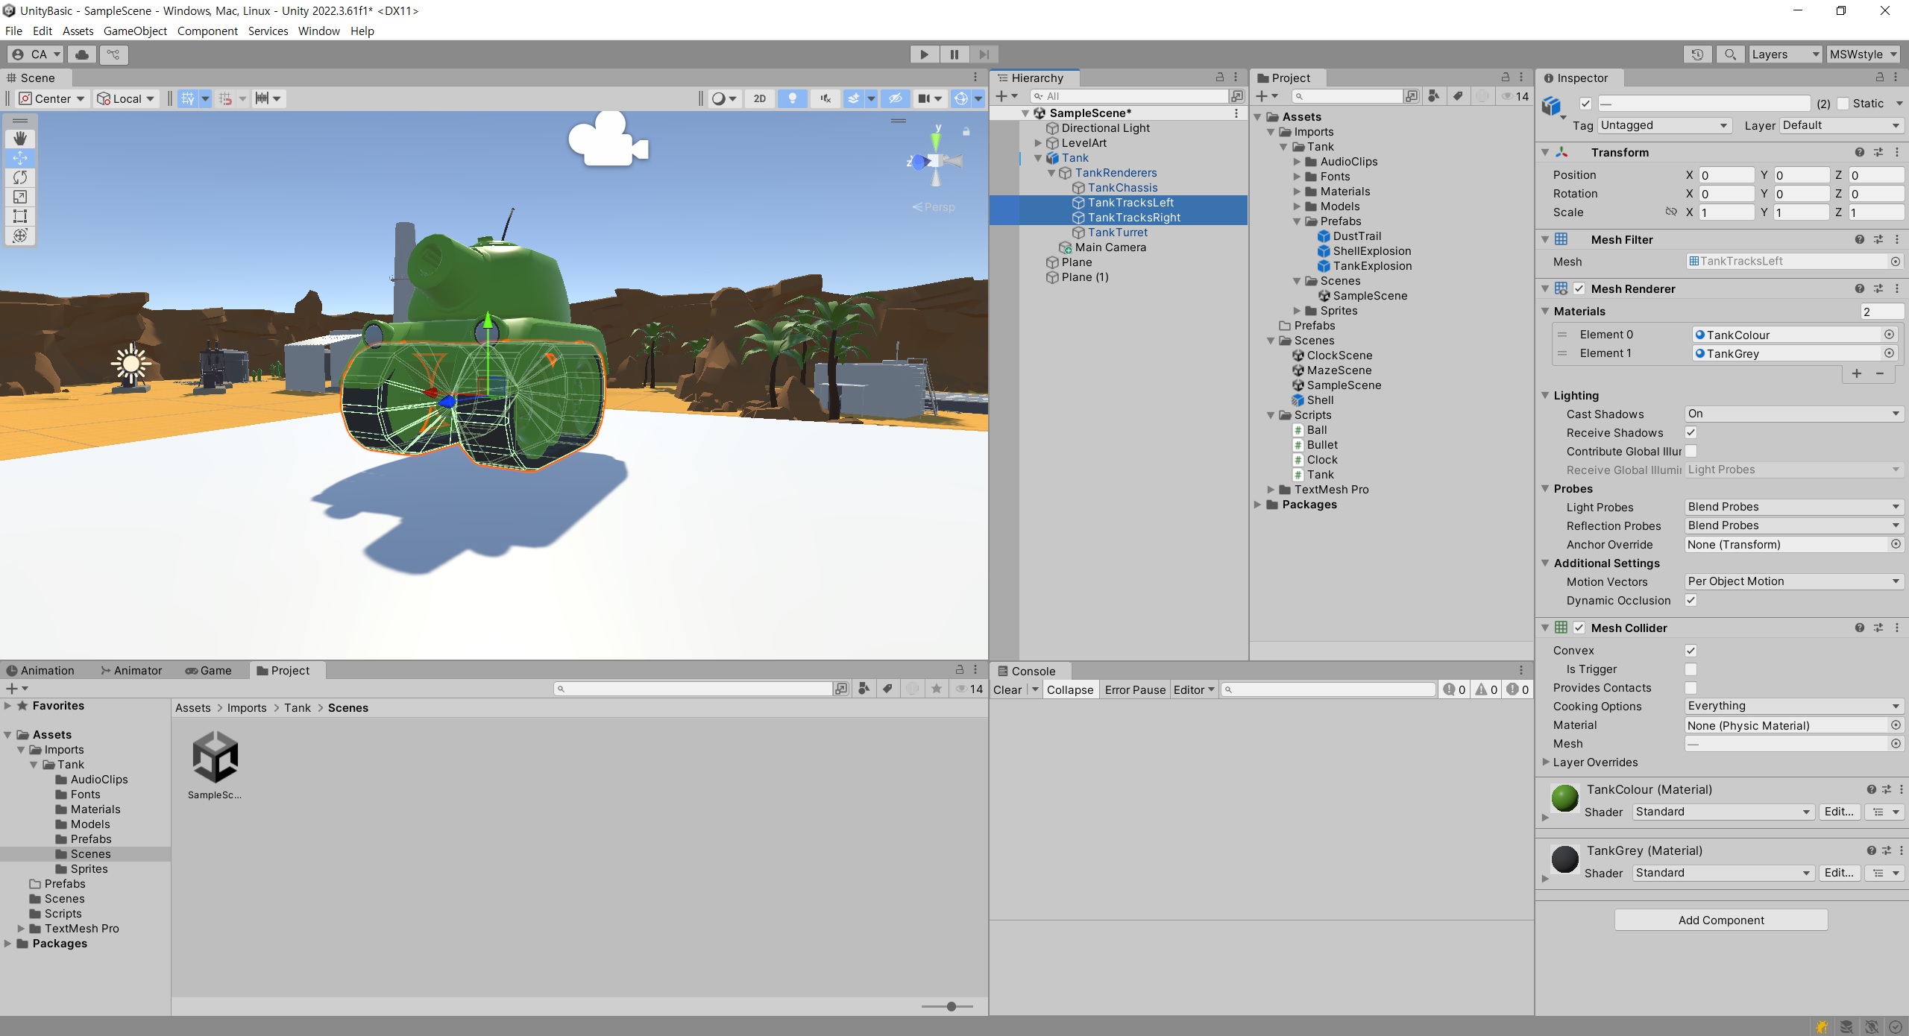Select the Hand view tool

click(x=20, y=138)
